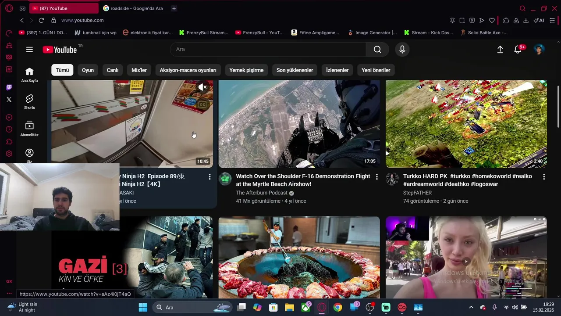Open the YouTube hamburger guide menu
561x316 pixels.
point(29,50)
